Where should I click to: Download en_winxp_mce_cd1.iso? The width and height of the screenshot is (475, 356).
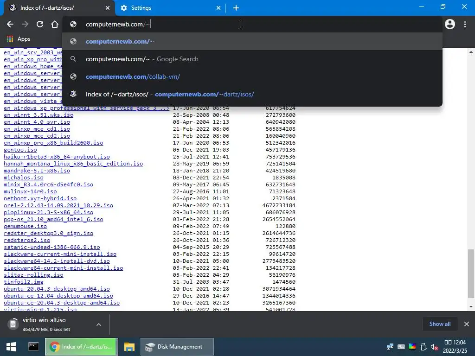pos(37,129)
